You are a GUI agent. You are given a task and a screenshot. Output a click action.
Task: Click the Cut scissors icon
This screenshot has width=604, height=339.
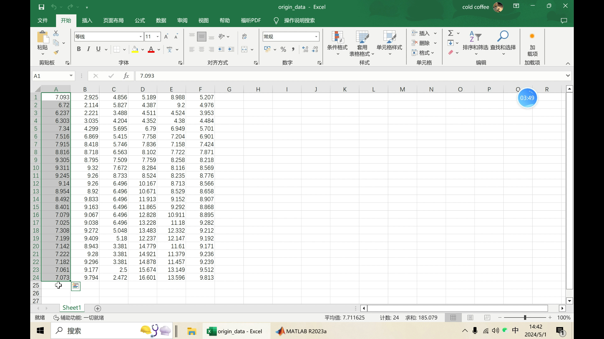[56, 33]
